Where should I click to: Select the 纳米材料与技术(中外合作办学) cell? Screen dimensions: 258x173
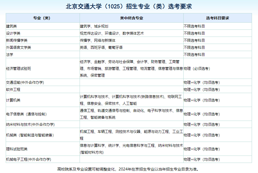click(43, 124)
